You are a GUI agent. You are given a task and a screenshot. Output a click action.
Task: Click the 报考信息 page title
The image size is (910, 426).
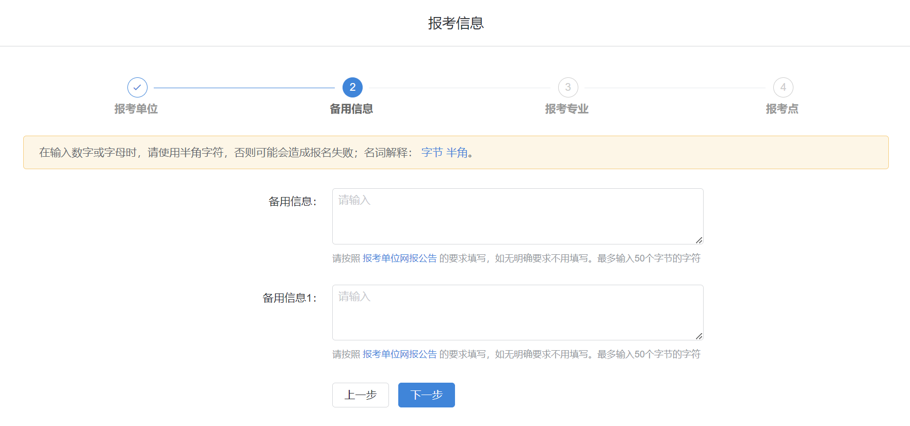tap(456, 23)
